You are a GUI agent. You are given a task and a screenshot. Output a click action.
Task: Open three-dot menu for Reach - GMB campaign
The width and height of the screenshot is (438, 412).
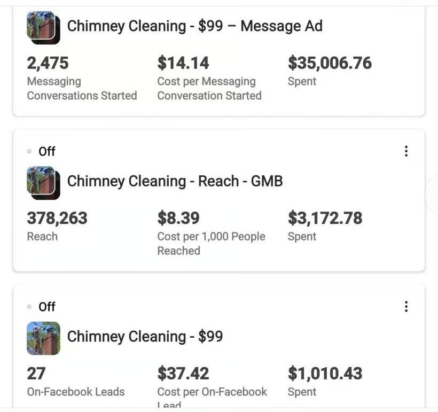[x=406, y=151]
